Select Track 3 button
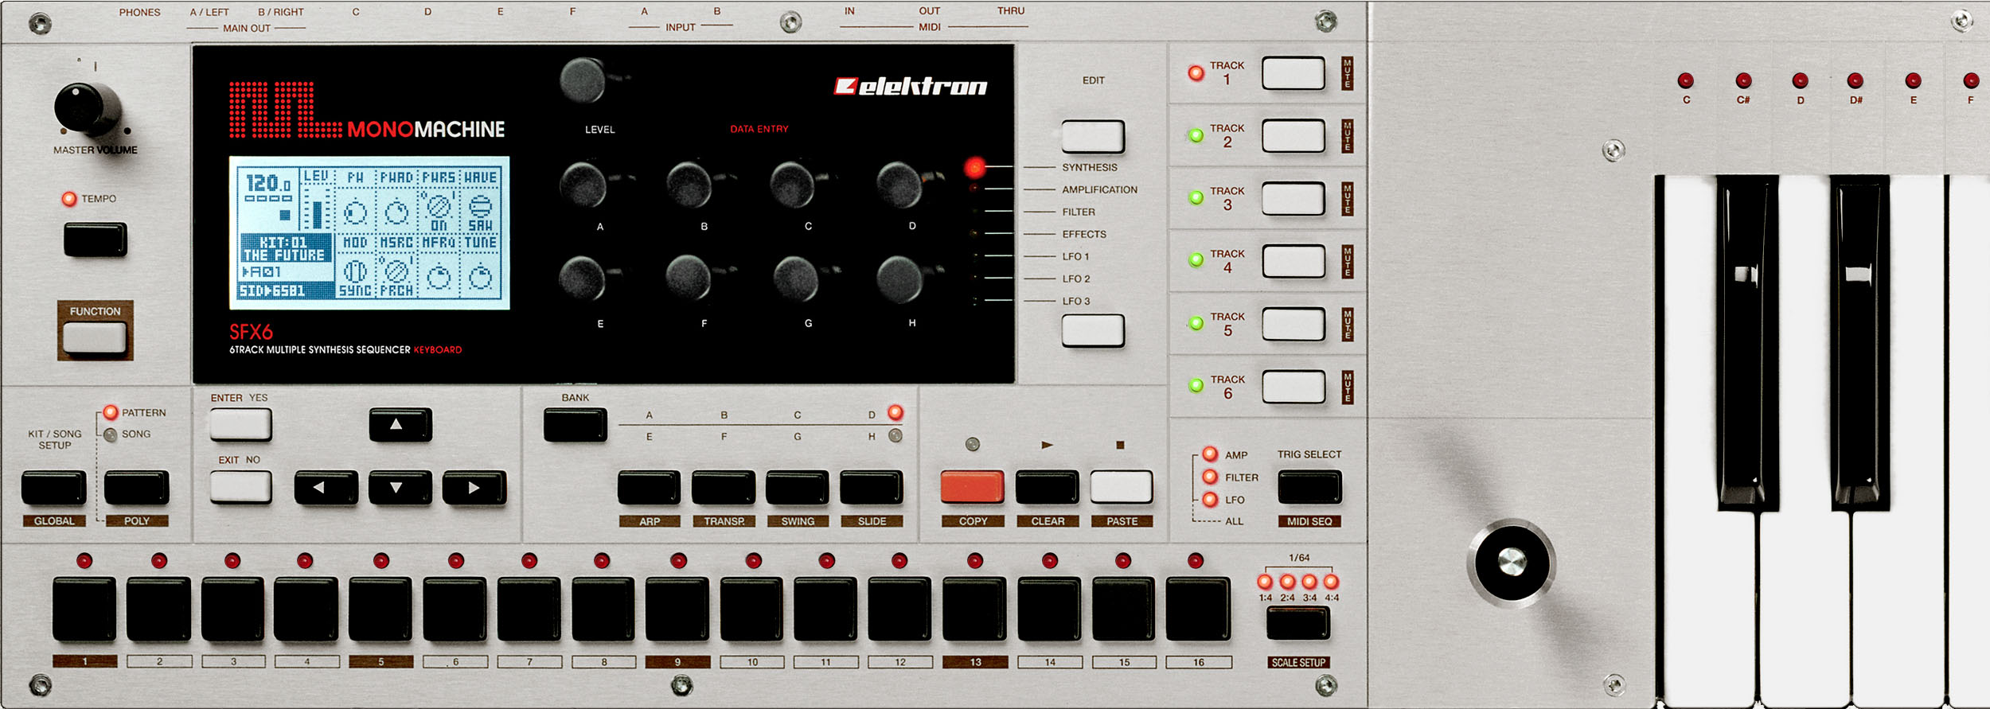This screenshot has height=709, width=1990. click(1293, 198)
